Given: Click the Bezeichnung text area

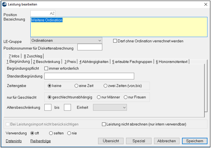Looking at the screenshot, I should (119, 27).
